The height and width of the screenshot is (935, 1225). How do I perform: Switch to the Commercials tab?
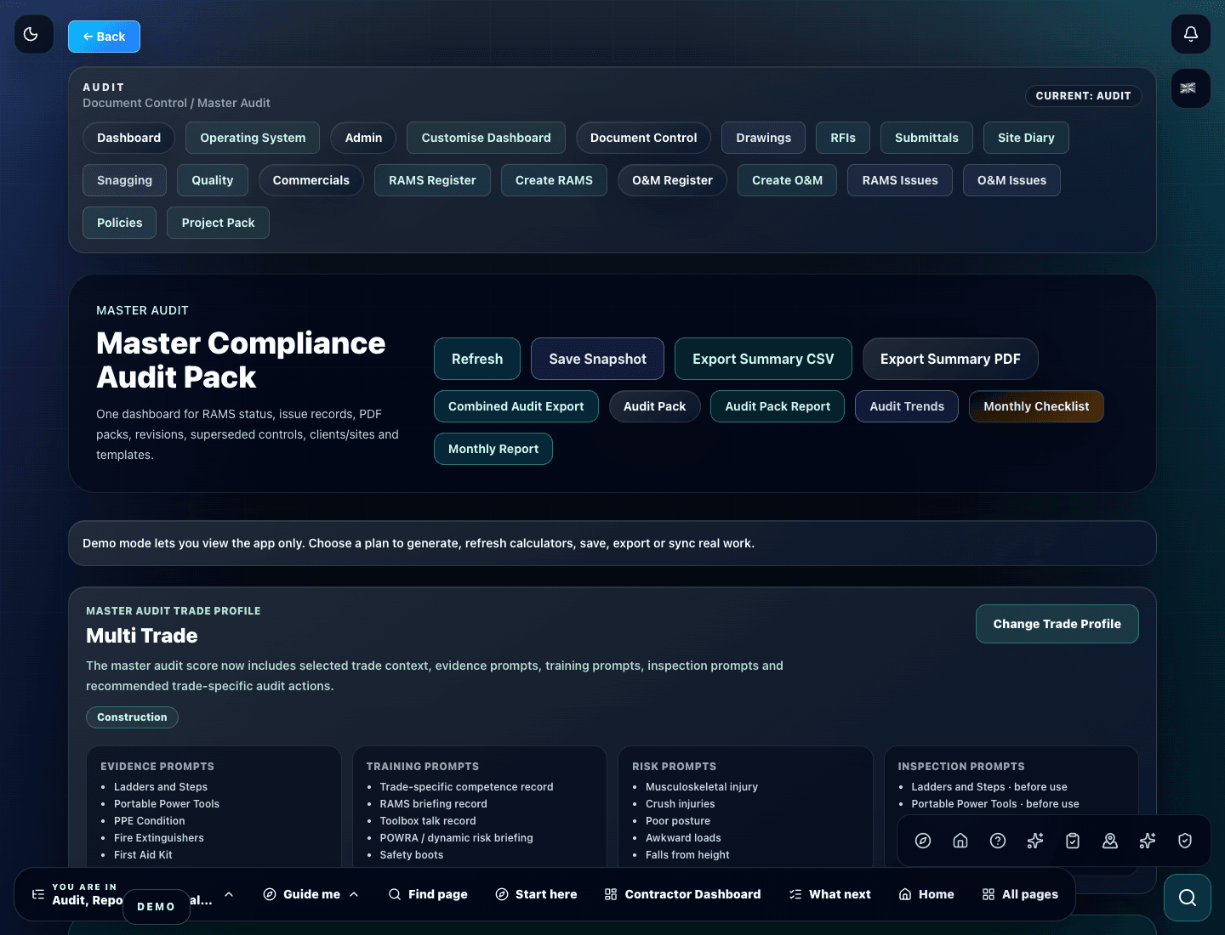[311, 180]
